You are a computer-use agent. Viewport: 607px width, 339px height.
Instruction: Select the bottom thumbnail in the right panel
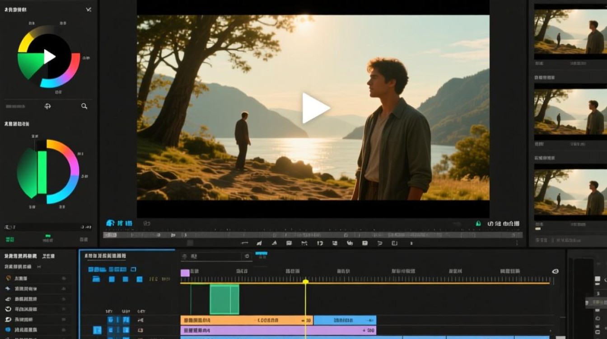tap(570, 192)
